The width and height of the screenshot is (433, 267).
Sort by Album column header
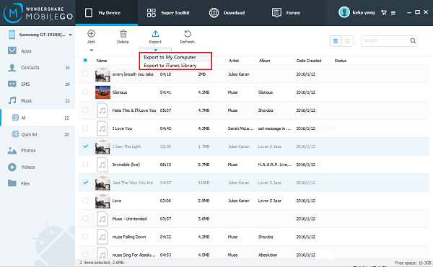[264, 61]
